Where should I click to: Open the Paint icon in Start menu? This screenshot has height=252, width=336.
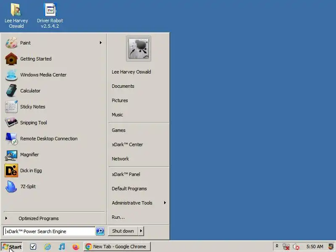pos(11,43)
